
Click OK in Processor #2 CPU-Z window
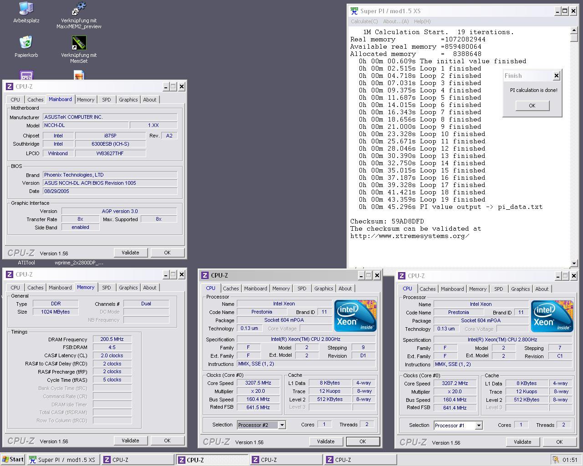tap(363, 441)
